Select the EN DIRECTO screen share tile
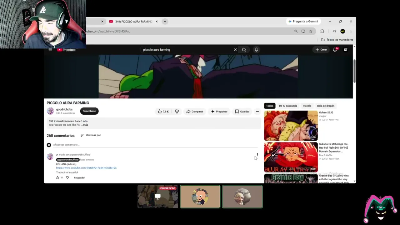 pos(158,197)
